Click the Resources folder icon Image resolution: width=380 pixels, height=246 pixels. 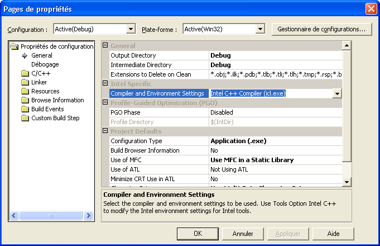click(x=25, y=91)
